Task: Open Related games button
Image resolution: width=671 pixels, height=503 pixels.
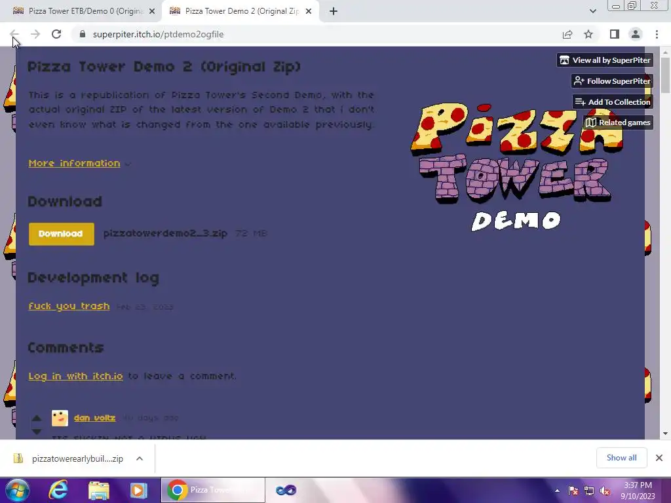Action: (618, 122)
